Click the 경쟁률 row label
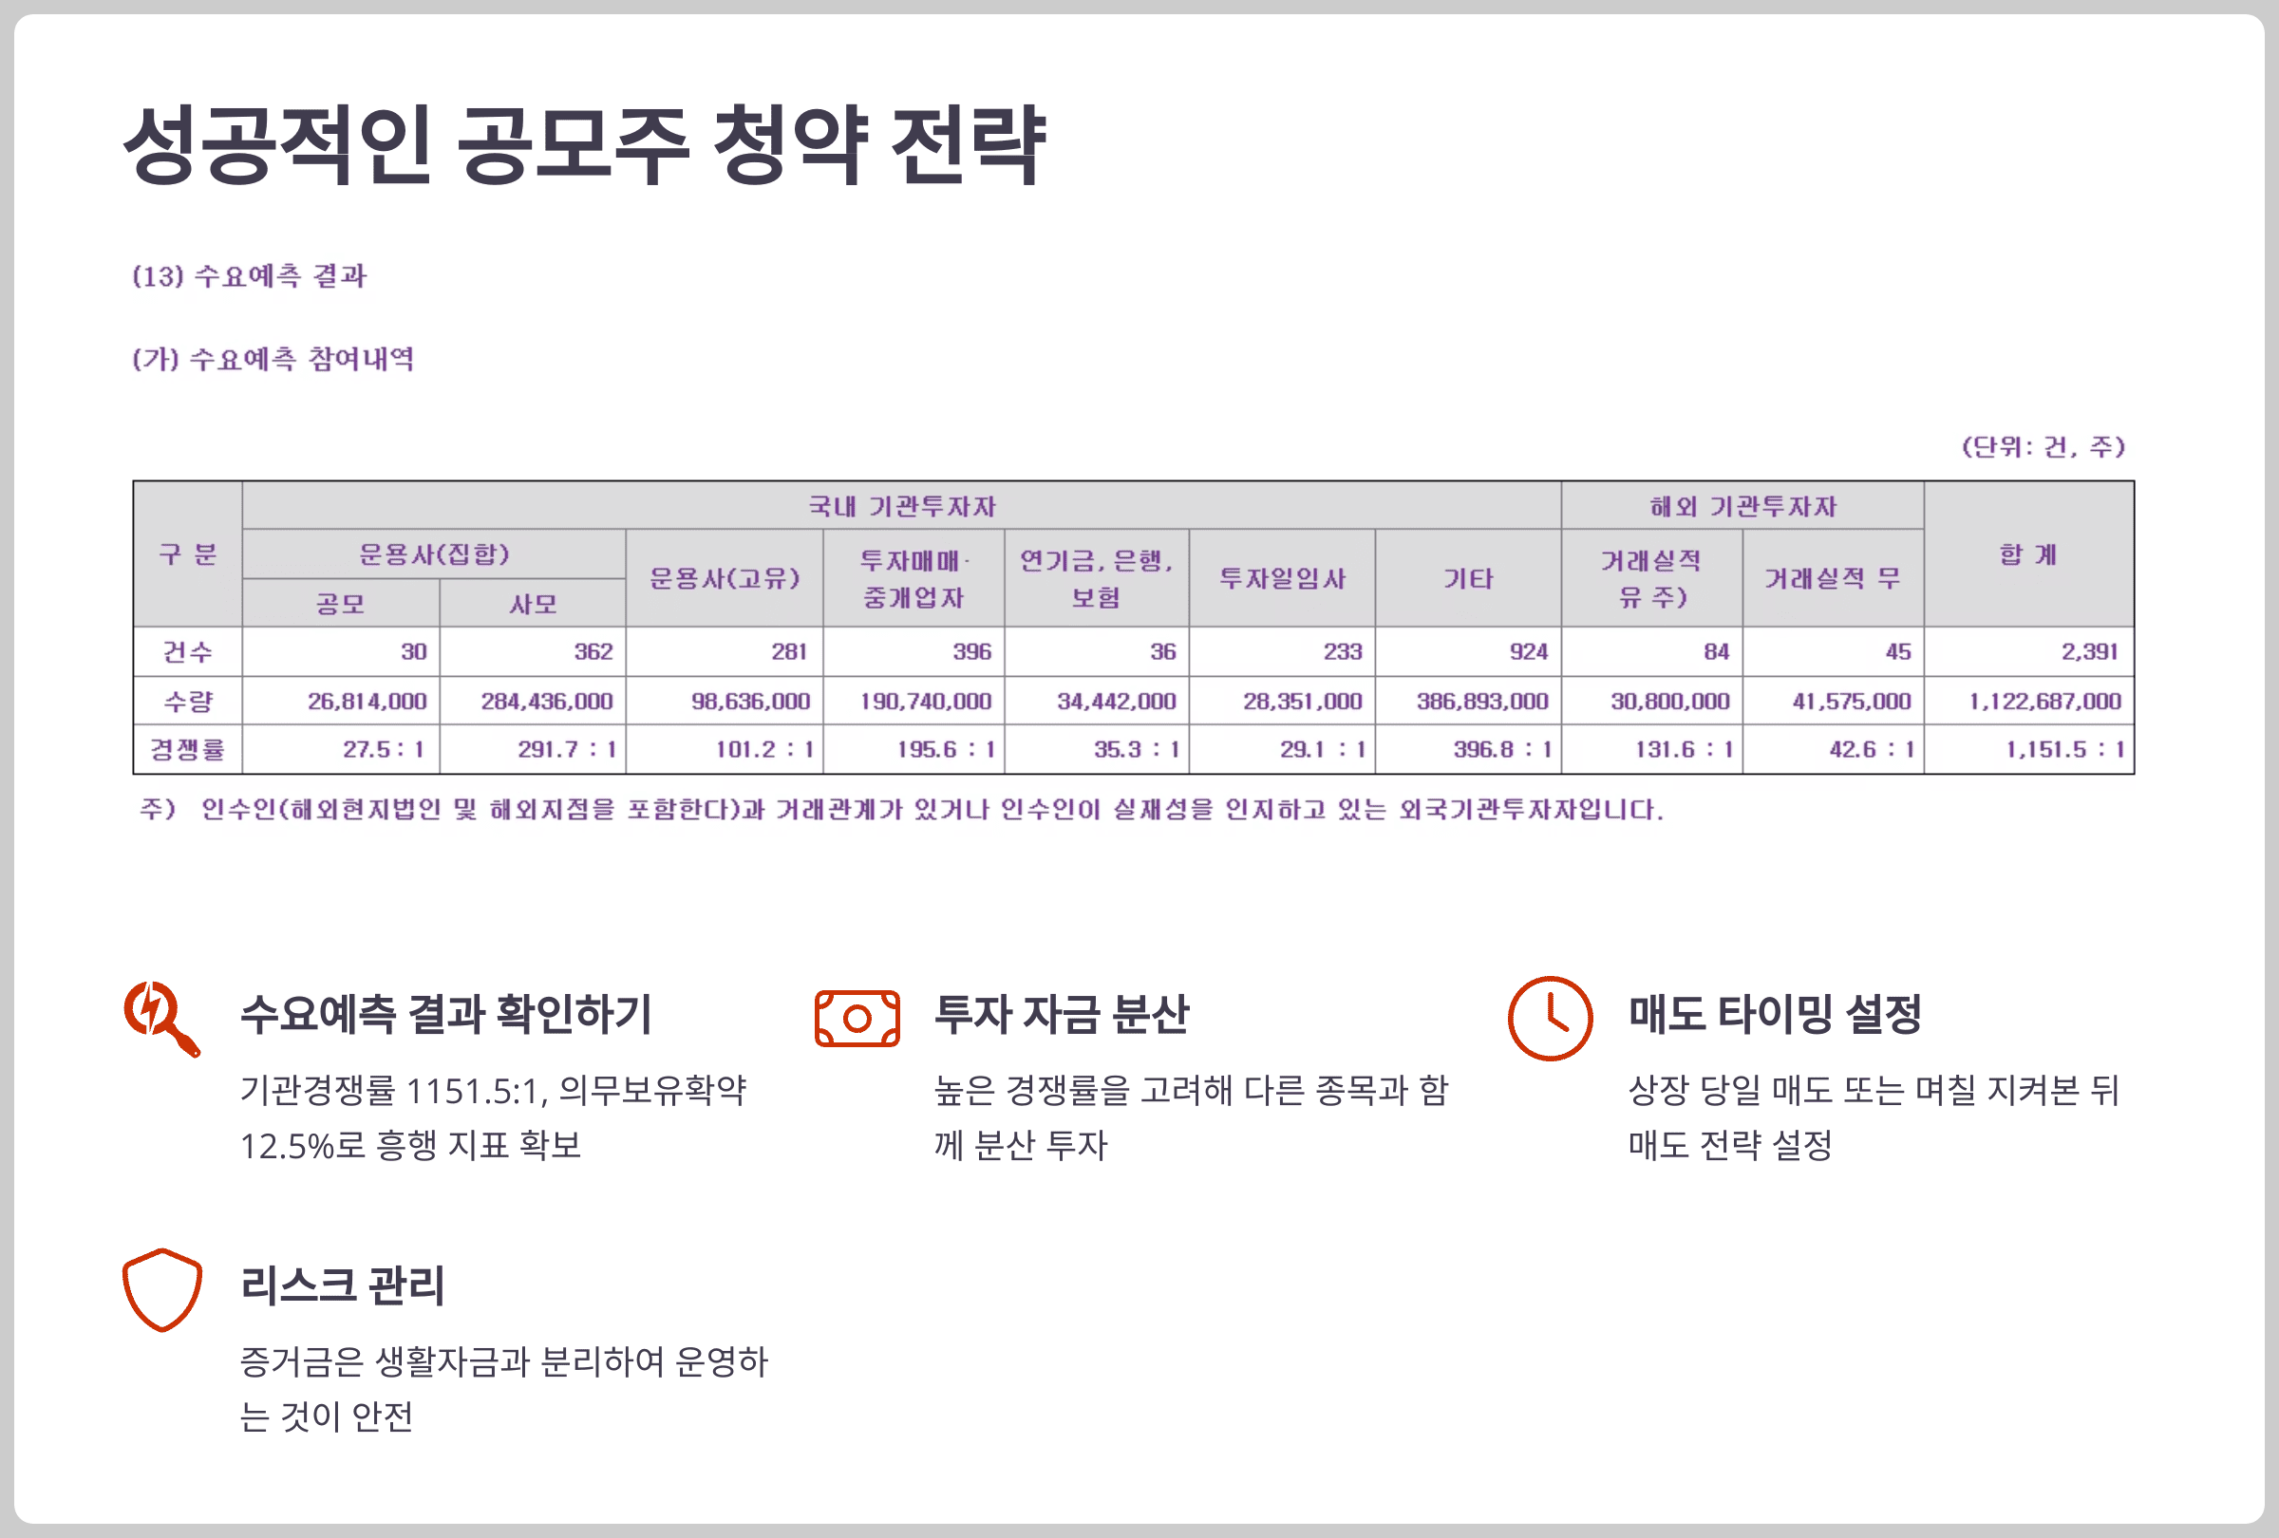This screenshot has height=1538, width=2279. pyautogui.click(x=187, y=750)
